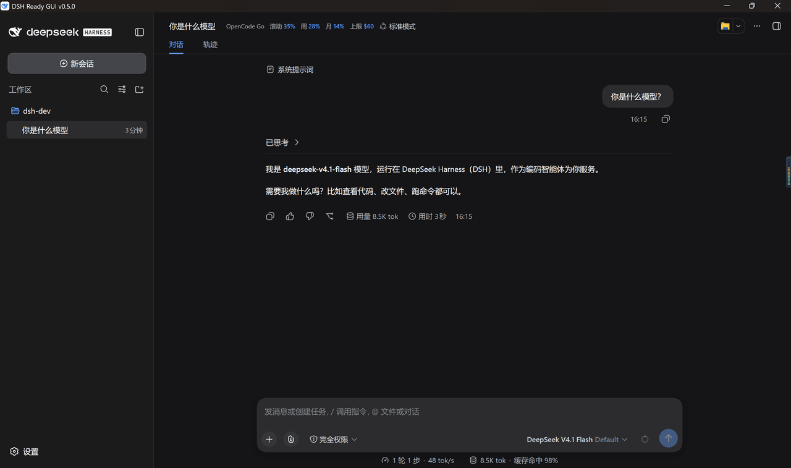Give the reply a thumbs up

[x=290, y=216]
